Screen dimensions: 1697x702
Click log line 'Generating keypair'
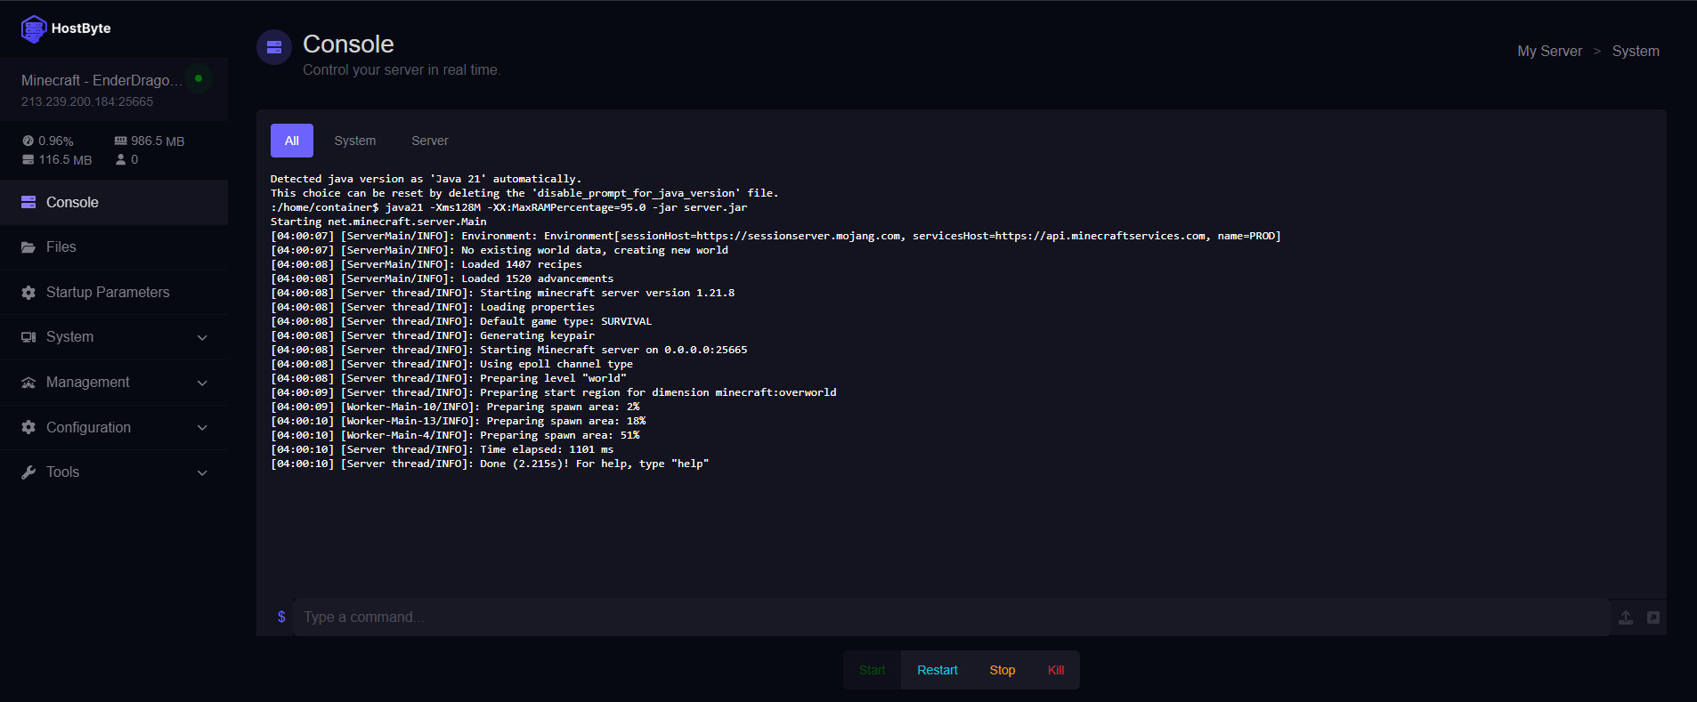(433, 335)
